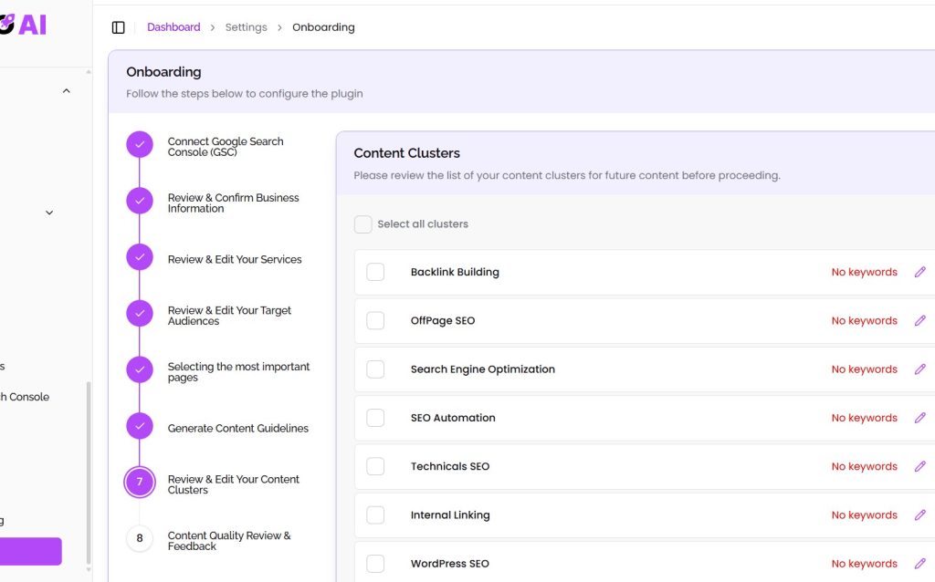Image resolution: width=935 pixels, height=582 pixels.
Task: Select the step 7 circle
Action: pyautogui.click(x=140, y=482)
